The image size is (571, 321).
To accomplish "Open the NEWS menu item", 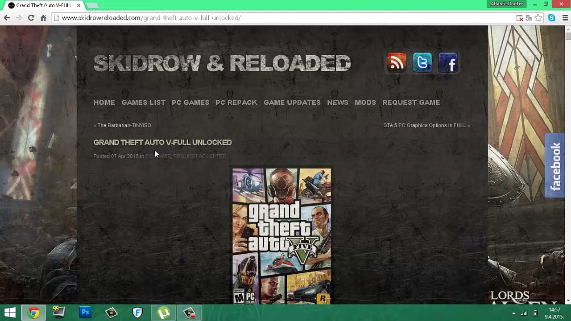I will point(338,103).
